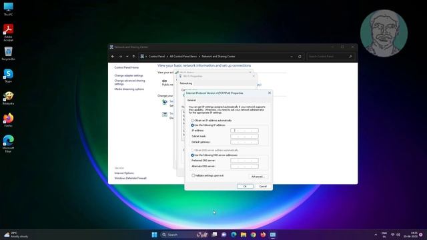Open ENG language input indicator
Image resolution: width=427 pixels, height=240 pixels.
tap(384, 235)
